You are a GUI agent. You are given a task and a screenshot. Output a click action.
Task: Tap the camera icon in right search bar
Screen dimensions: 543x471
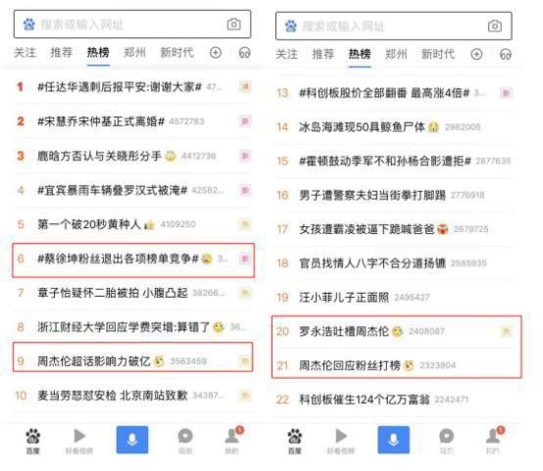pyautogui.click(x=495, y=26)
